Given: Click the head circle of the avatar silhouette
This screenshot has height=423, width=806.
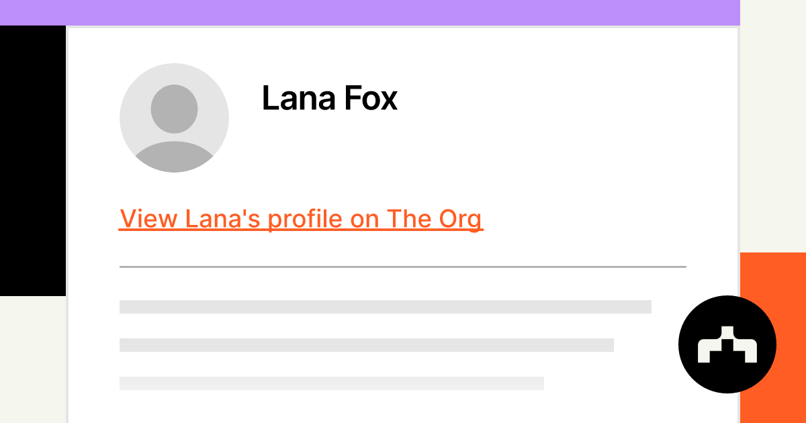Looking at the screenshot, I should [x=174, y=109].
